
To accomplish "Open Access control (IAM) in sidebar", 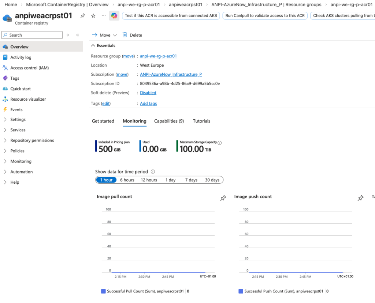I will (29, 68).
